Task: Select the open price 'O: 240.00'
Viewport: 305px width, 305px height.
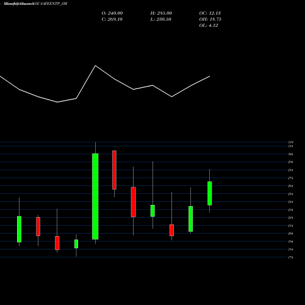Action: point(112,13)
